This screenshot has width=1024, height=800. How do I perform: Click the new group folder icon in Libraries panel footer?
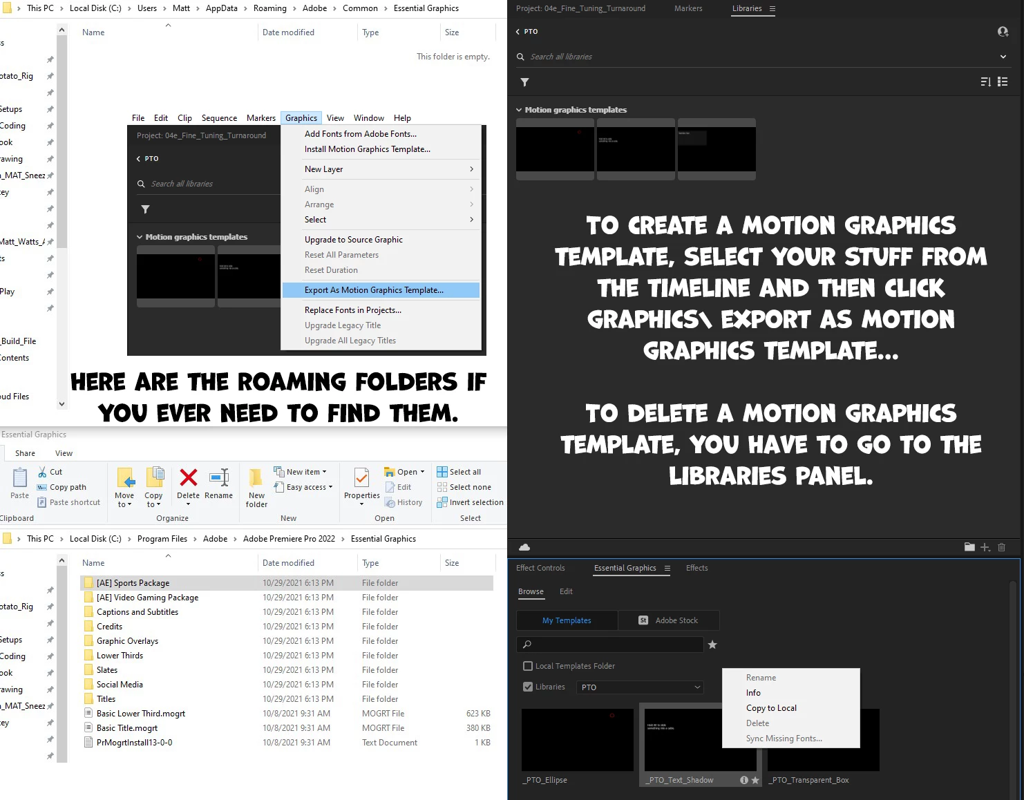[x=969, y=547]
